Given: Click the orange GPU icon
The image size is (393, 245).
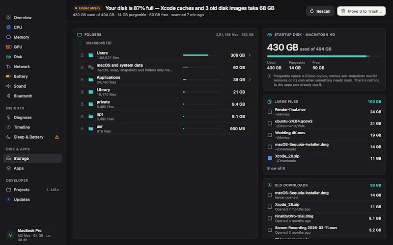Looking at the screenshot, I should pos(8,47).
